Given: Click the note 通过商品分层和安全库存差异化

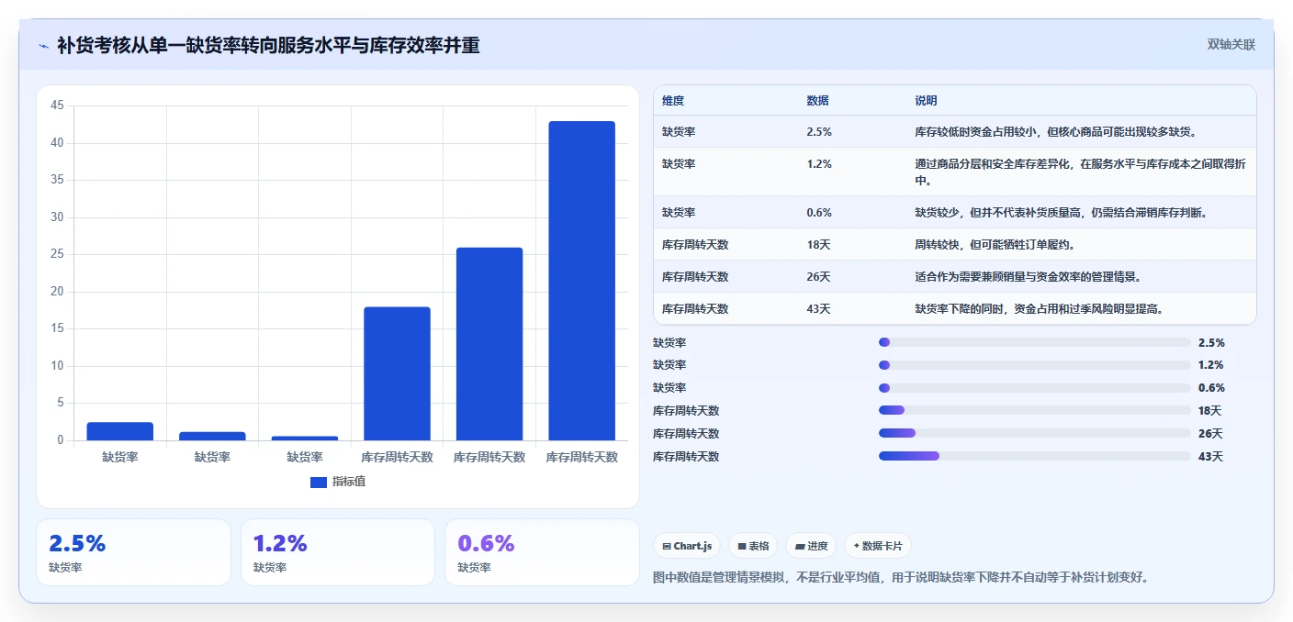Looking at the screenshot, I should pos(1080,172).
